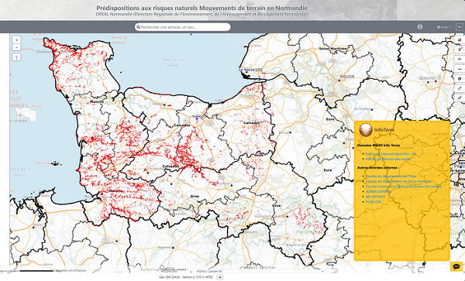The image size is (465, 281).
Task: Collapse the header with the minus button
Action: [x=459, y=26]
